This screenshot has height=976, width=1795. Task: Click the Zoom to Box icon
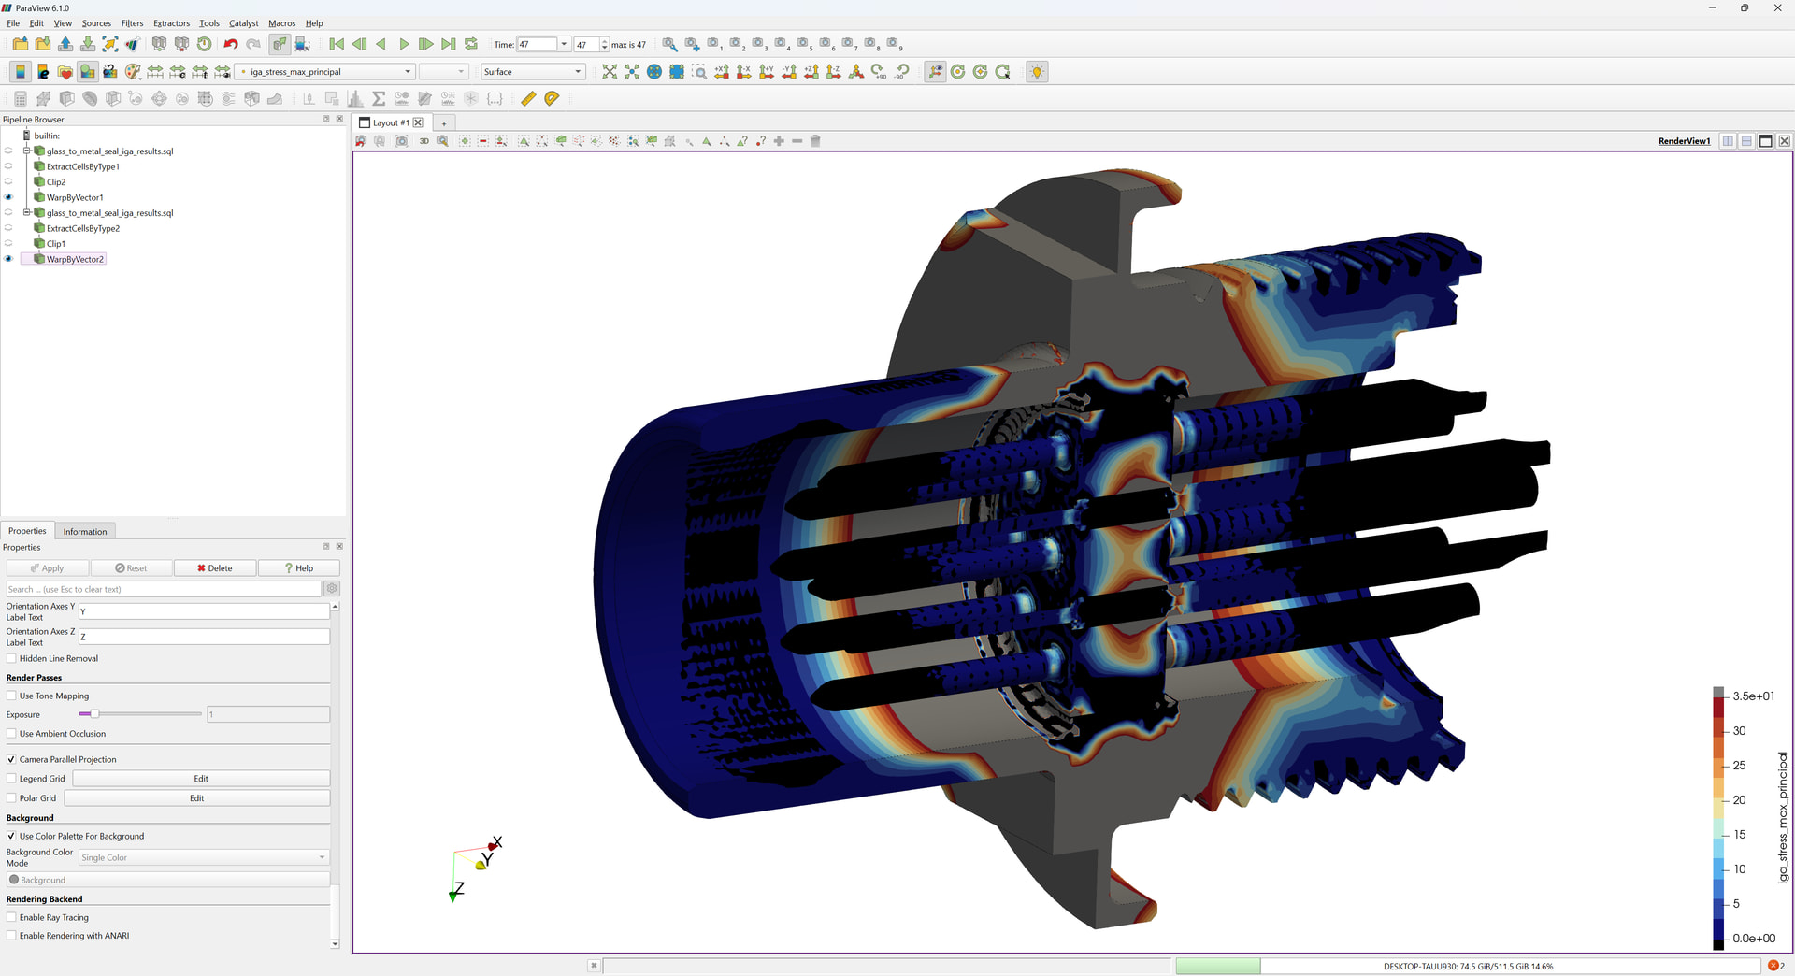pyautogui.click(x=699, y=72)
